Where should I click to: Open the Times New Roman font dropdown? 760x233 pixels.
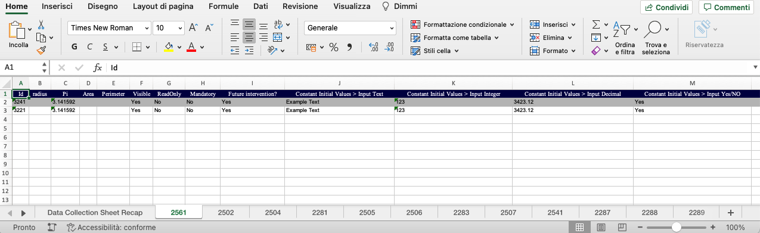(147, 28)
